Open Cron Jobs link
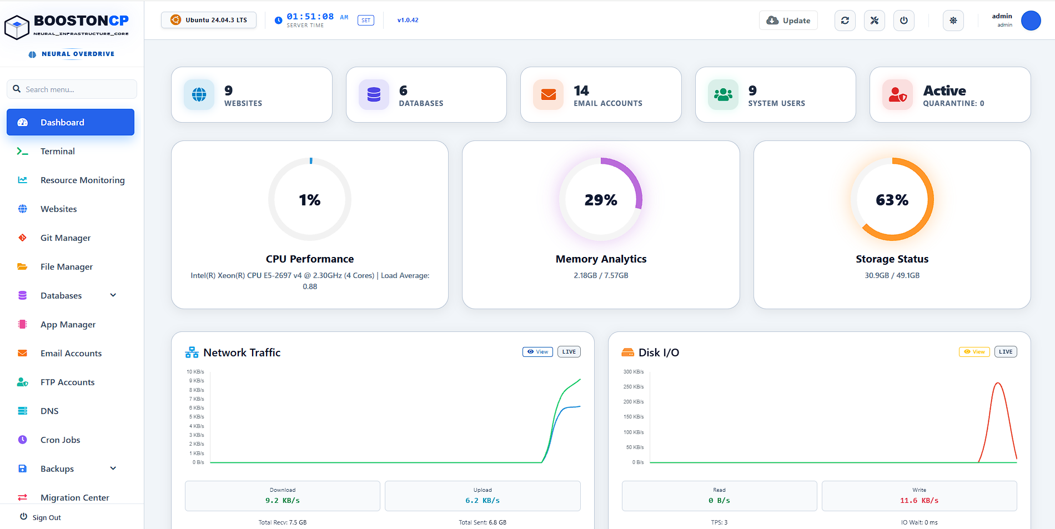This screenshot has height=529, width=1055. point(71,440)
